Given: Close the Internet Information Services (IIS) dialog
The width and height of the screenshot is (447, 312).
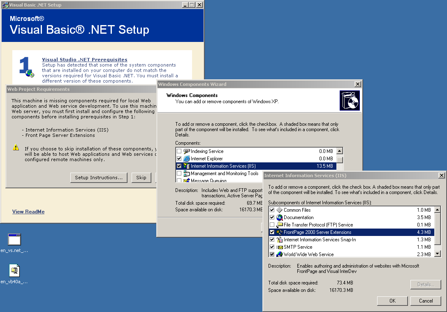Looking at the screenshot, I should click(x=441, y=176).
